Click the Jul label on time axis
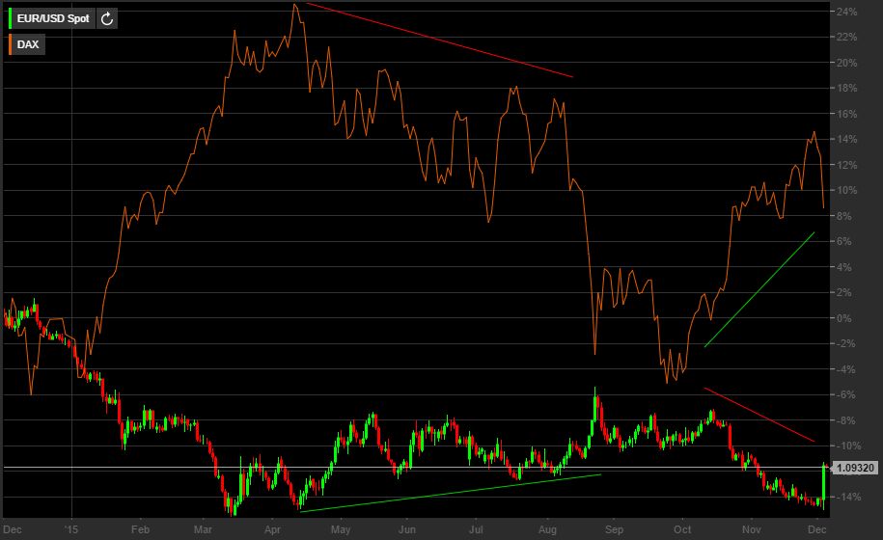Viewport: 883px width, 540px height. [x=477, y=530]
